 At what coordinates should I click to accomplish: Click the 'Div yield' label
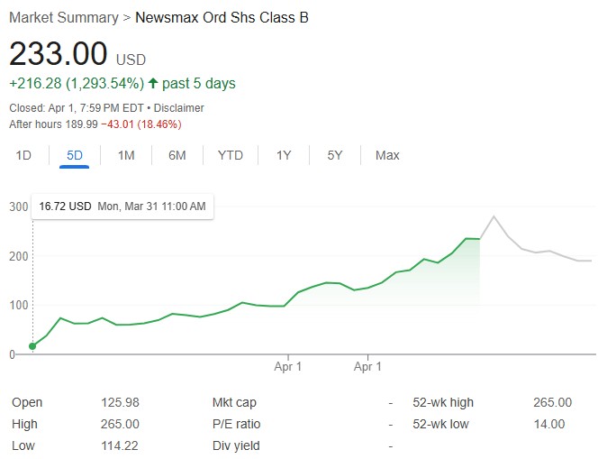click(236, 445)
